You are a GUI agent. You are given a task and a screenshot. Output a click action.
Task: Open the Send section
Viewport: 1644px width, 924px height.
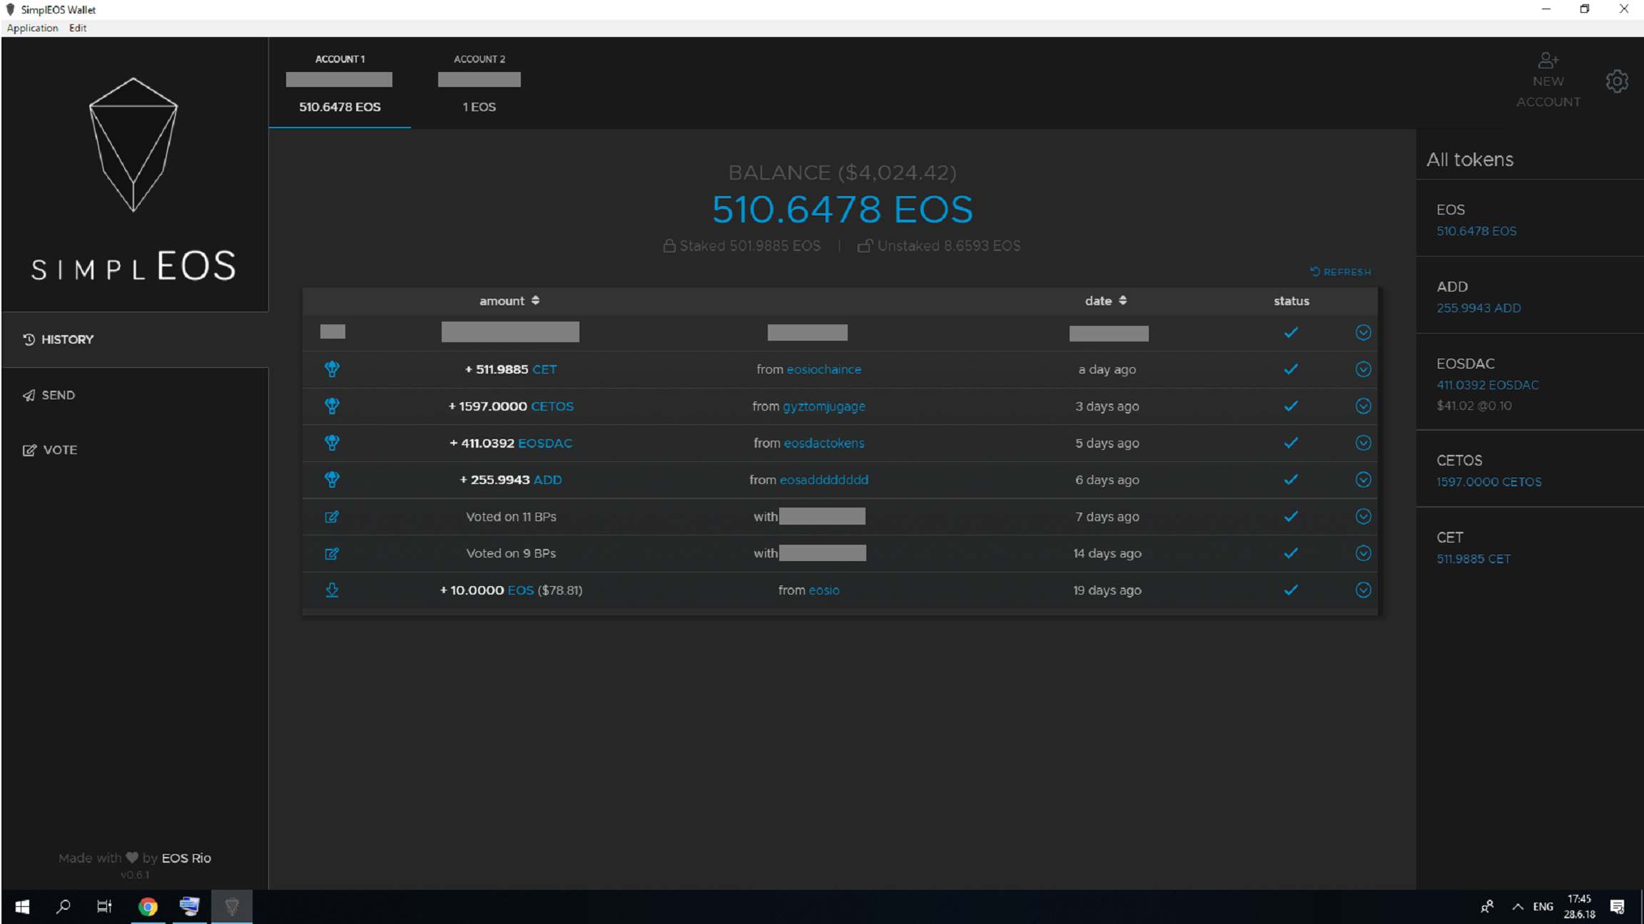pos(57,395)
